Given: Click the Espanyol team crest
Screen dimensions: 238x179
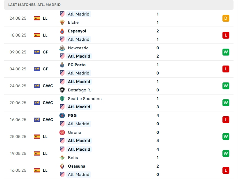Looking at the screenshot, I should (x=62, y=31).
